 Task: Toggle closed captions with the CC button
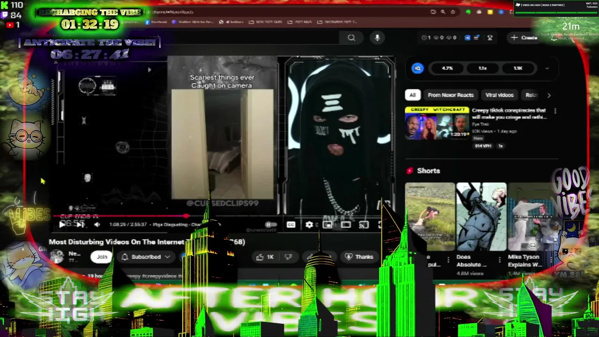(x=291, y=225)
